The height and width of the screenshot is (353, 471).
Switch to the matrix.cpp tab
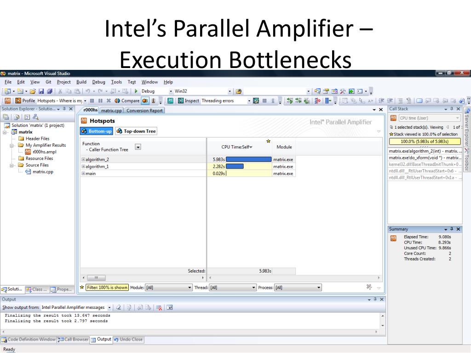(x=111, y=110)
